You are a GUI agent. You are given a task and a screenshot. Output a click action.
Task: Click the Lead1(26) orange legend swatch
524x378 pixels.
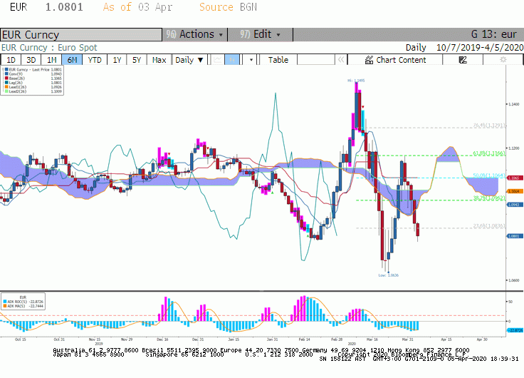coord(6,87)
